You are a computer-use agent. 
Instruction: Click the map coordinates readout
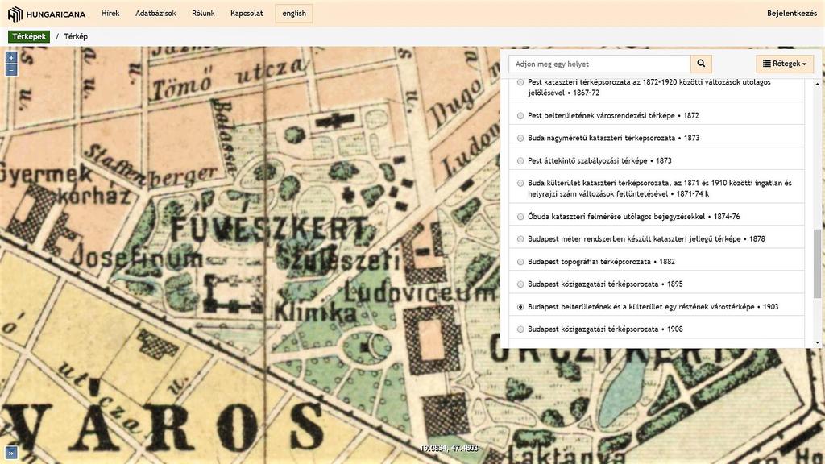[x=450, y=448]
